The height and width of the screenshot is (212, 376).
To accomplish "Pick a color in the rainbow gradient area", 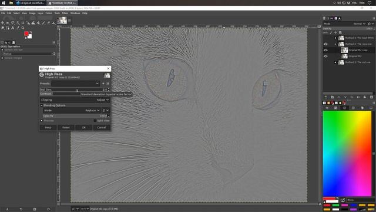I will [347, 153].
